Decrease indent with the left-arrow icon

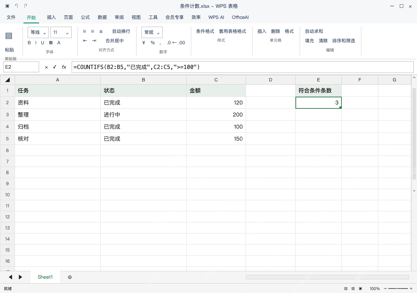(x=85, y=41)
